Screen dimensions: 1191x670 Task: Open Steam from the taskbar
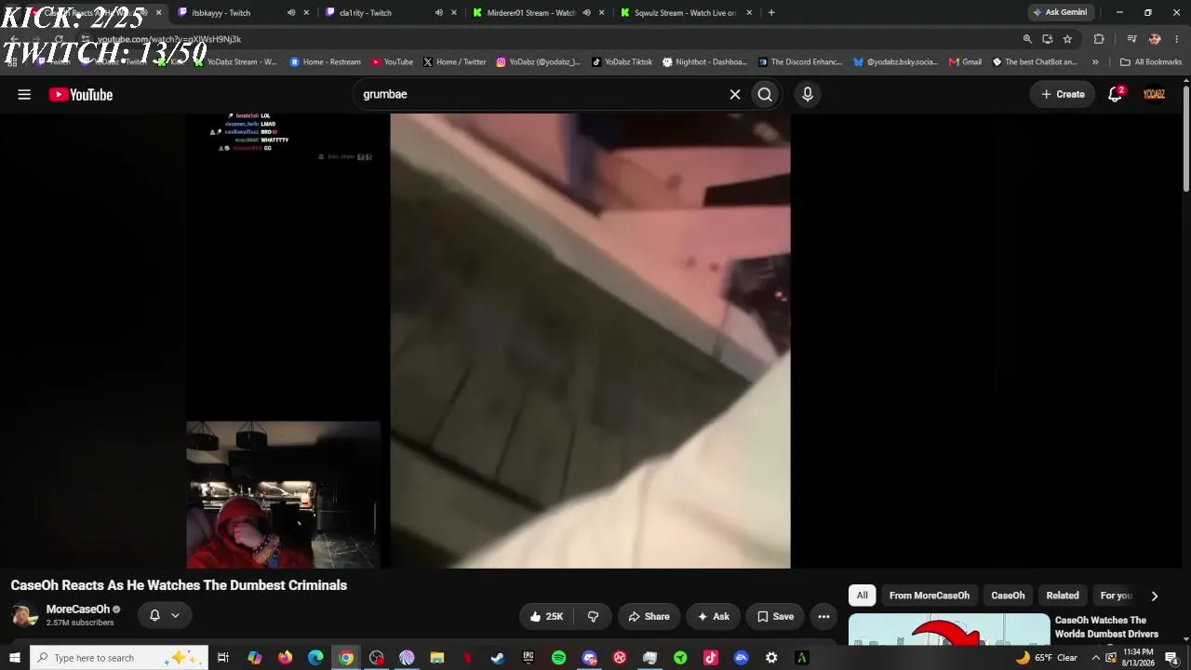tap(498, 658)
